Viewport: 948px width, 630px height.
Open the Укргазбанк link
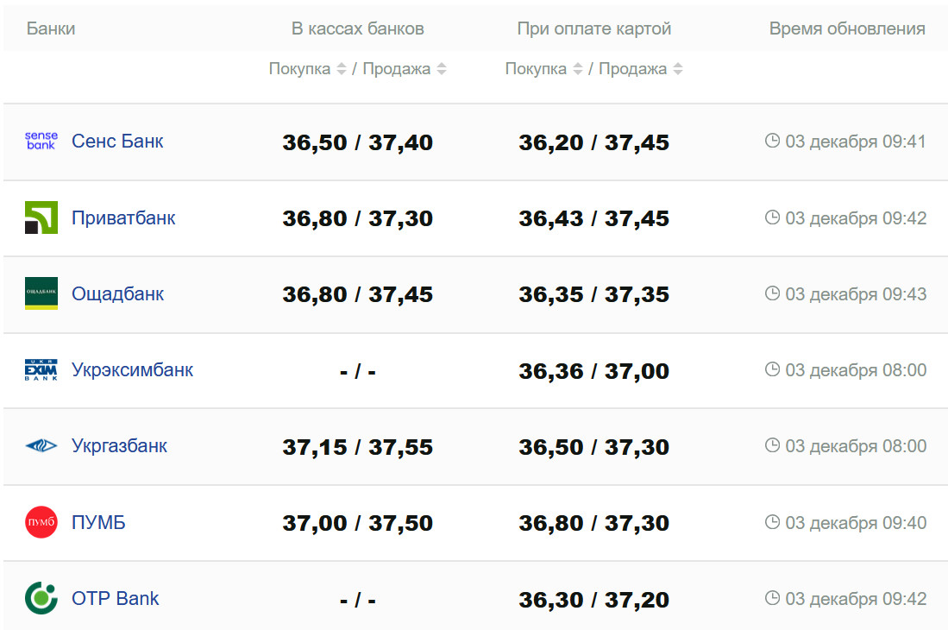pyautogui.click(x=119, y=446)
